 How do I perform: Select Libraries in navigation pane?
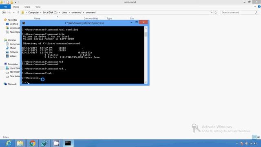[x=12, y=40]
